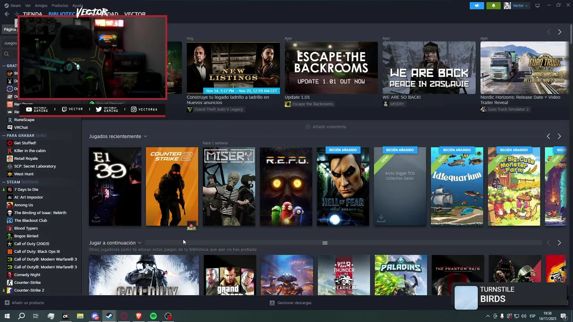Open the Ver menu
Viewport: 573px width, 322px height.
pyautogui.click(x=28, y=5)
